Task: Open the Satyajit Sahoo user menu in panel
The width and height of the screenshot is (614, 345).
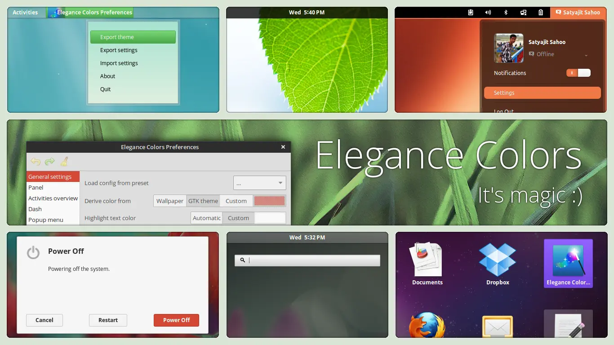Action: click(578, 13)
